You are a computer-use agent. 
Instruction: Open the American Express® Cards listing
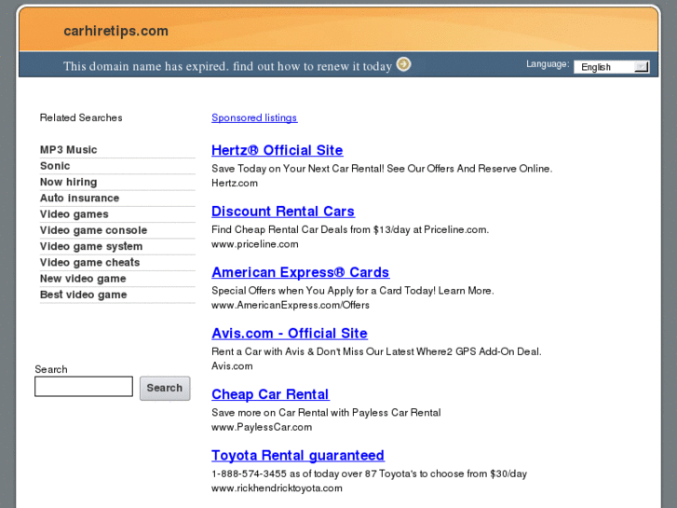coord(301,272)
